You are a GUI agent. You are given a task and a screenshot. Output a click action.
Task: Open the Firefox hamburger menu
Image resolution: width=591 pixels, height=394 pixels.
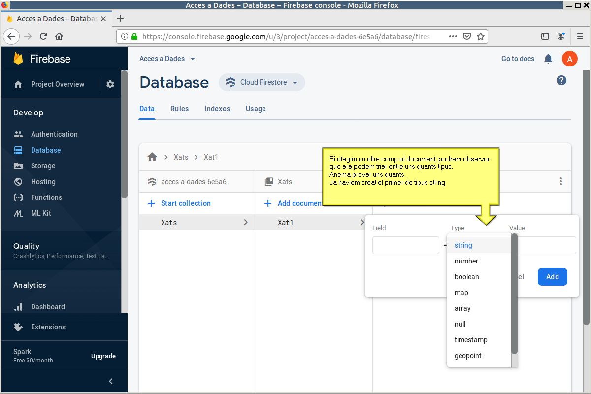click(580, 36)
